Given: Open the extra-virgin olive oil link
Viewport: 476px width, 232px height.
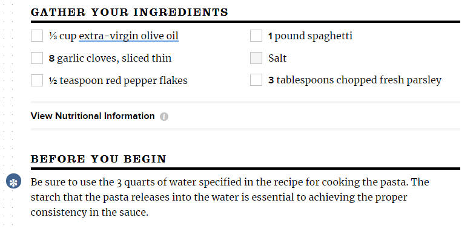Looking at the screenshot, I should pyautogui.click(x=128, y=36).
